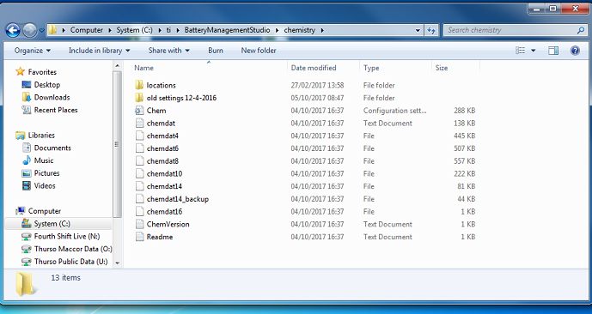Open Downloads in the Favorites list
The width and height of the screenshot is (592, 314).
click(52, 97)
